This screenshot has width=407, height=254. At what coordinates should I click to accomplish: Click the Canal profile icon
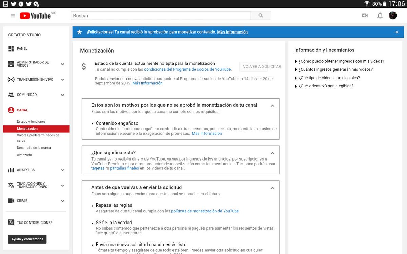tap(11, 110)
